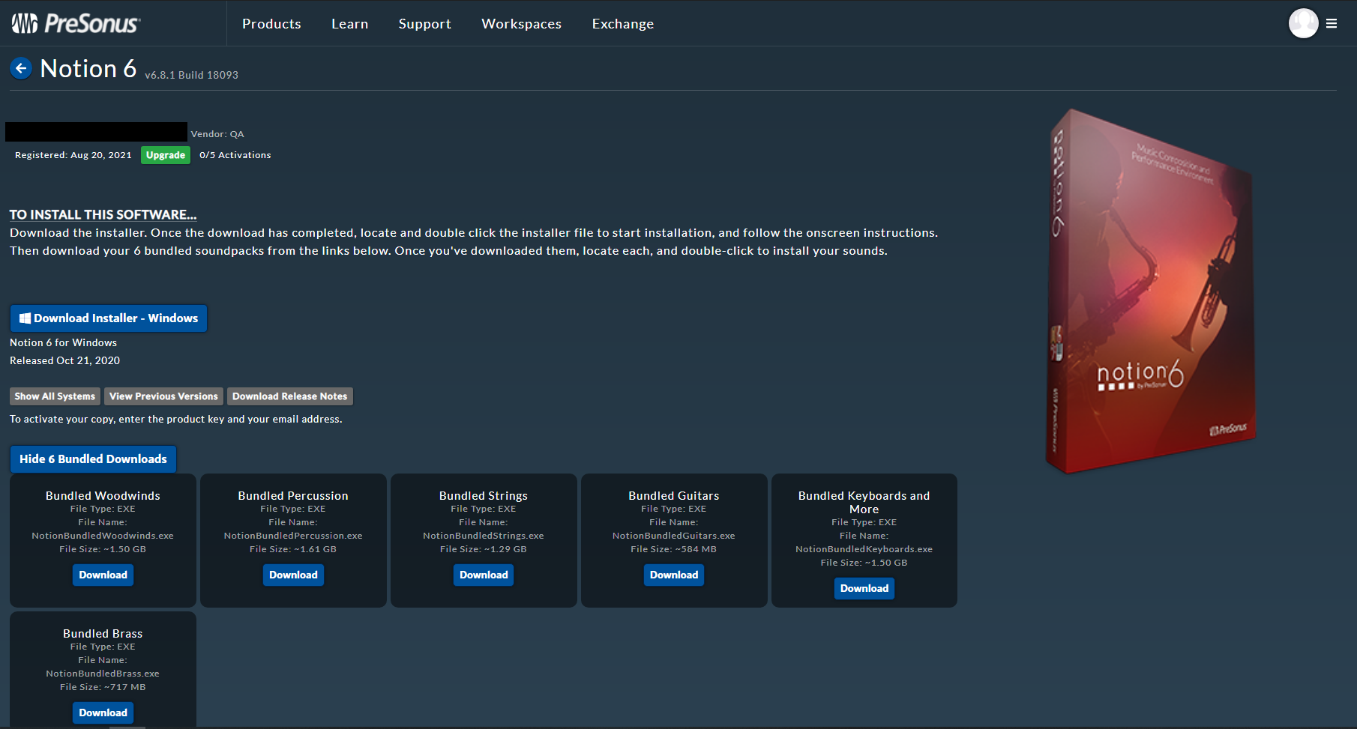Open the Workspaces menu
This screenshot has height=729, width=1357.
pyautogui.click(x=521, y=24)
